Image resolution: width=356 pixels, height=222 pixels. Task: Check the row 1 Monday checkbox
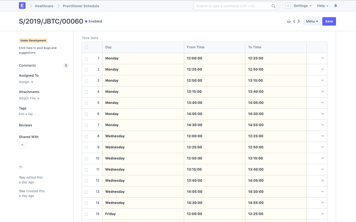pyautogui.click(x=86, y=59)
